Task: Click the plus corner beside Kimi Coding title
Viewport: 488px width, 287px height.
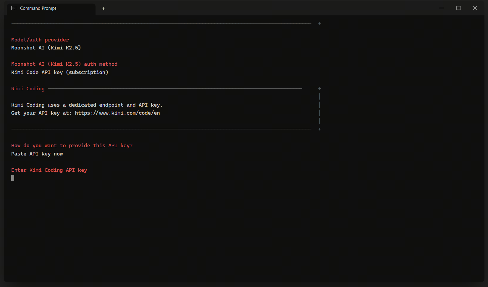Action: [x=319, y=89]
